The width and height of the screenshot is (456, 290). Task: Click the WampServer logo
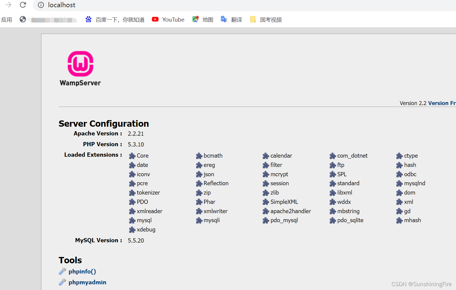coord(80,69)
